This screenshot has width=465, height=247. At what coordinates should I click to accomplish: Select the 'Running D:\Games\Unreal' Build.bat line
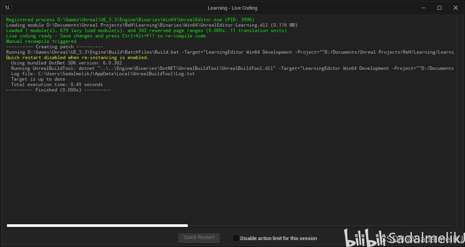click(x=230, y=52)
